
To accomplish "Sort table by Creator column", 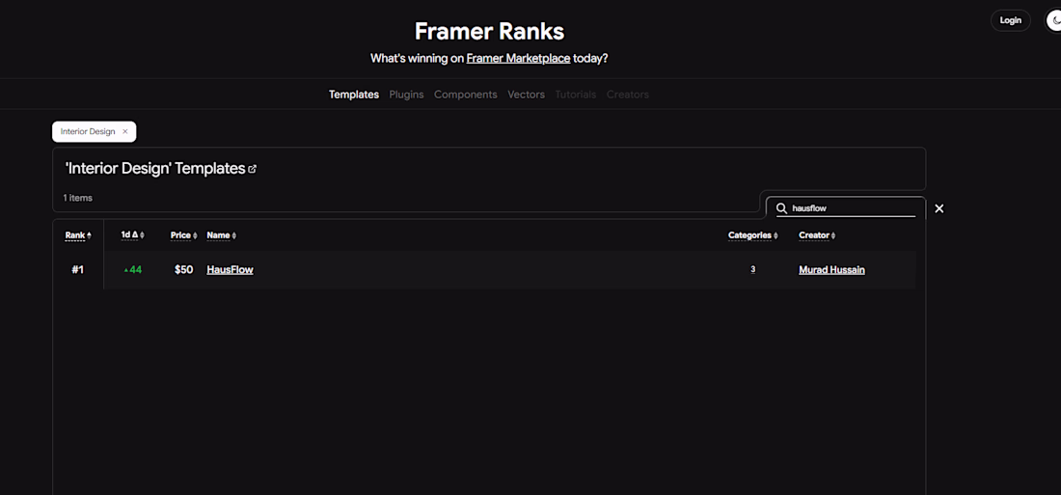I will [817, 235].
